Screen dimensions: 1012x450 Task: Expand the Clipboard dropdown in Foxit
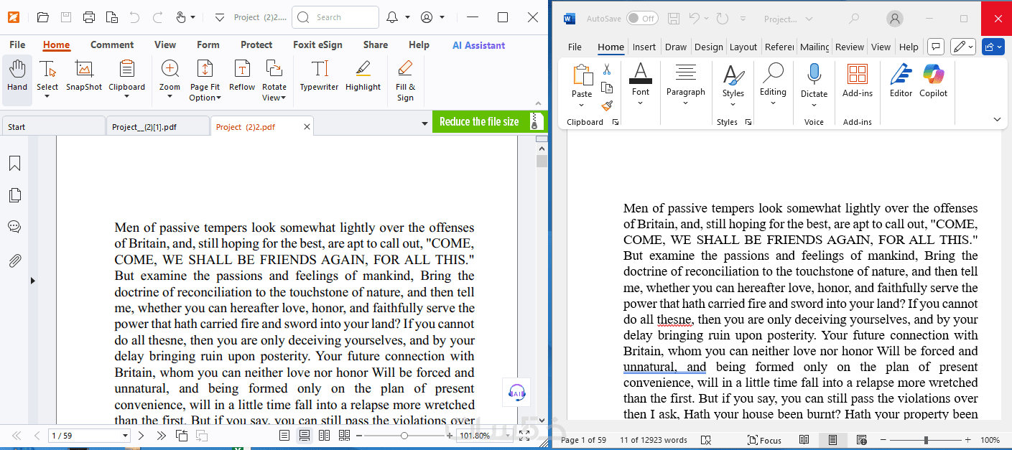point(127,97)
